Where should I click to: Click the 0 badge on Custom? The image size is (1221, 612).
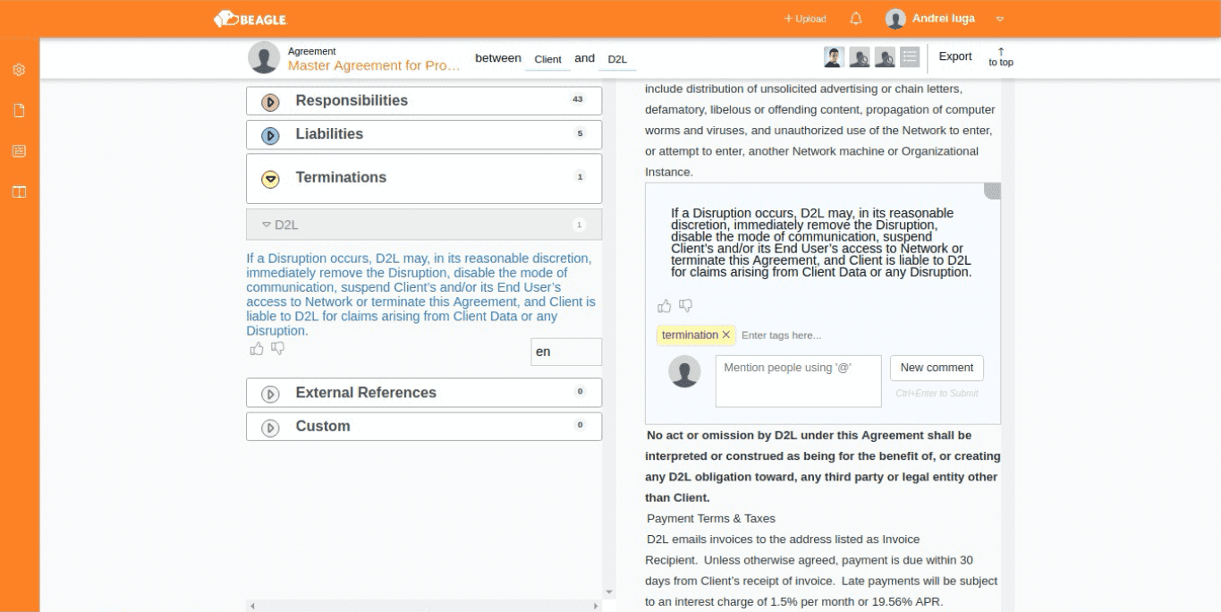click(580, 425)
